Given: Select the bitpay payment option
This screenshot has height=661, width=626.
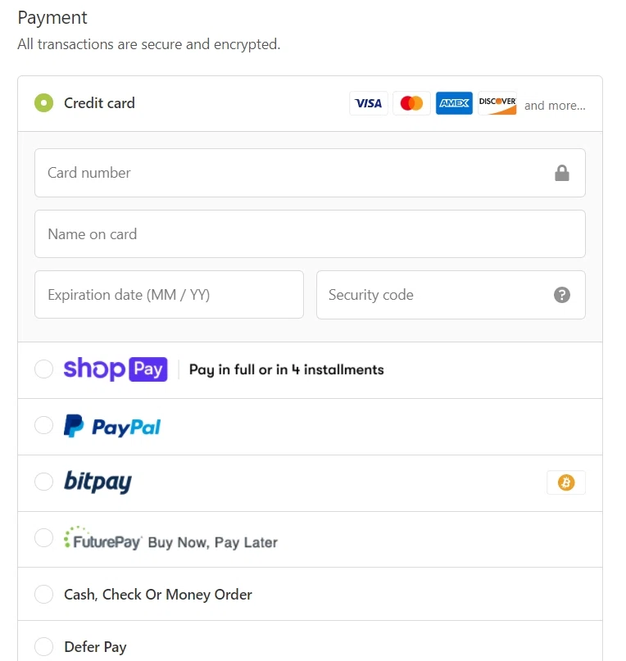Looking at the screenshot, I should click(x=44, y=482).
